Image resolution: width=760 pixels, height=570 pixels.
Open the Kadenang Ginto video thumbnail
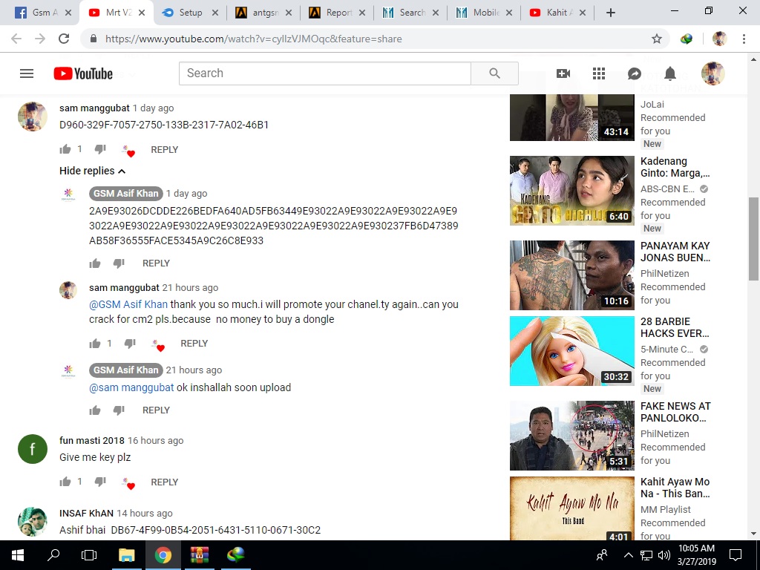coord(572,191)
